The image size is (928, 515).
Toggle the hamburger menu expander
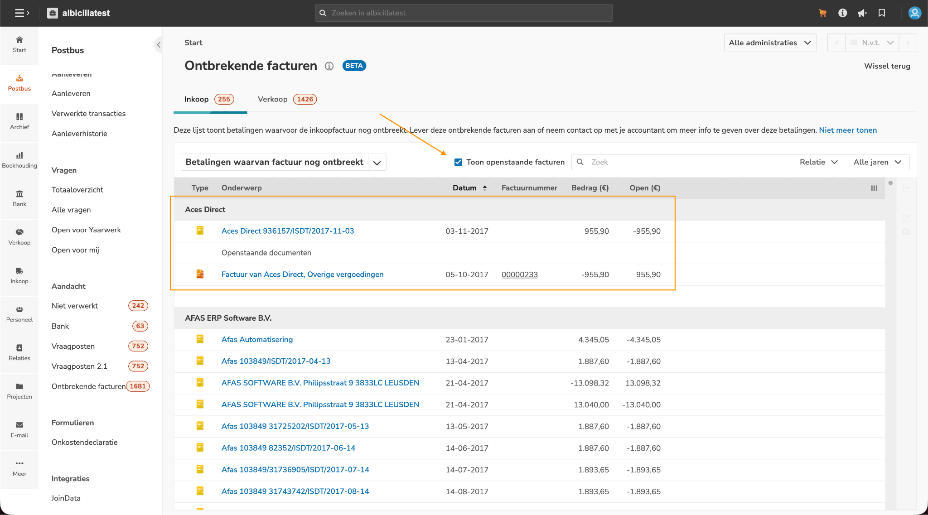22,13
